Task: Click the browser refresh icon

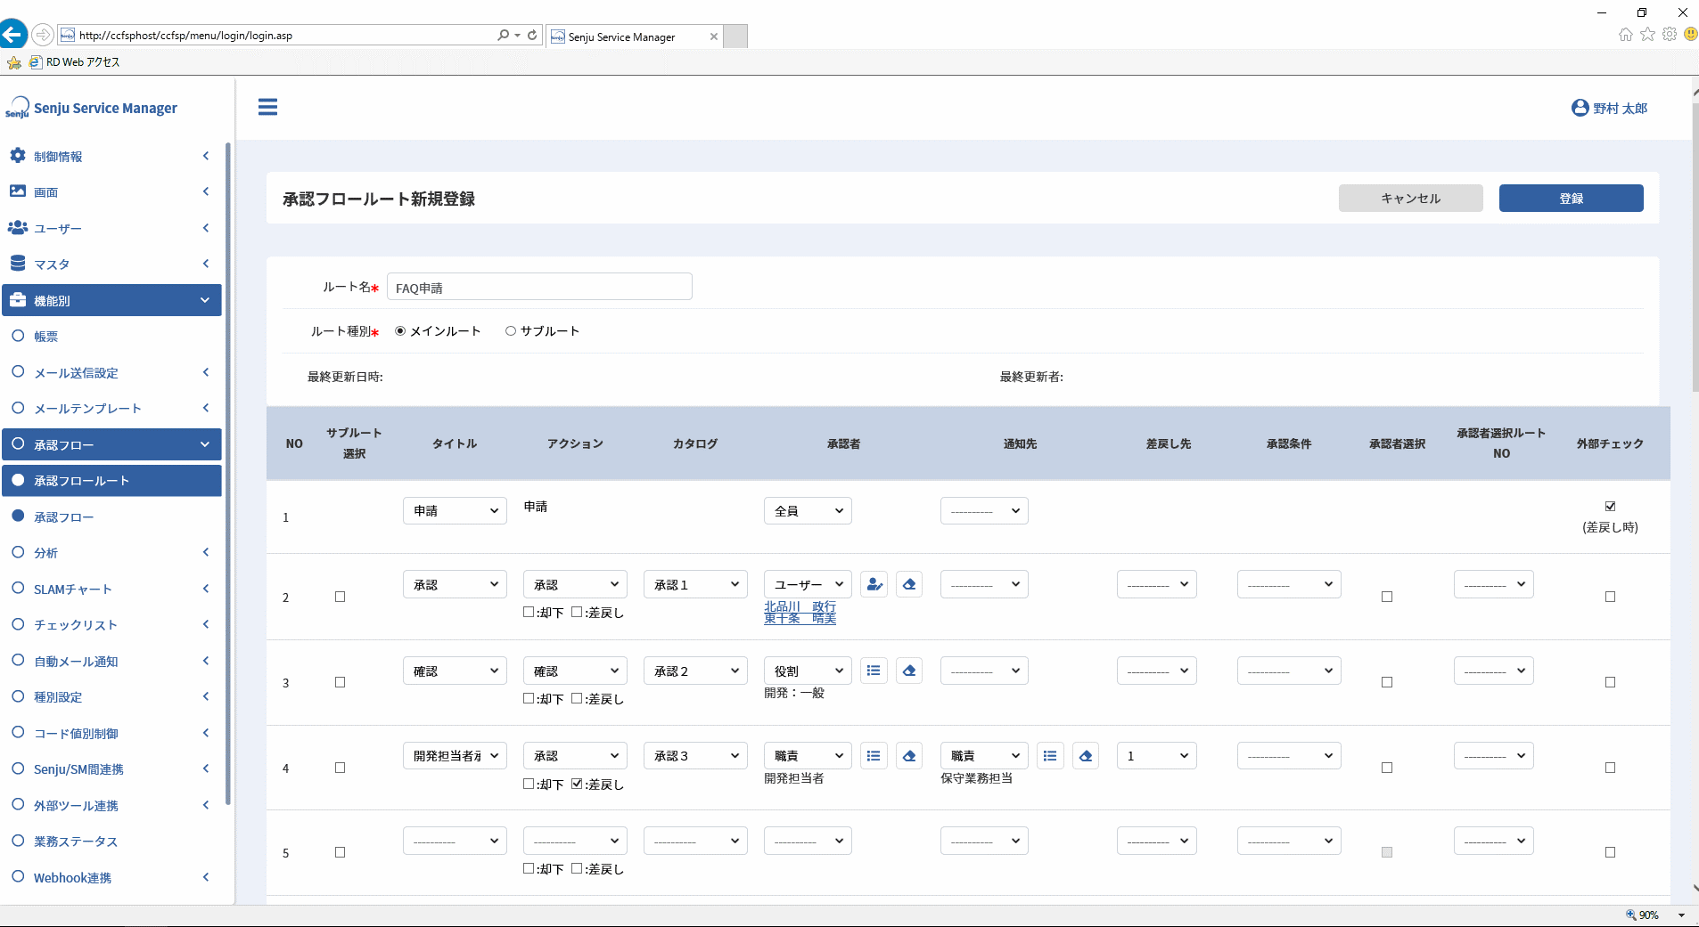Action: click(532, 35)
